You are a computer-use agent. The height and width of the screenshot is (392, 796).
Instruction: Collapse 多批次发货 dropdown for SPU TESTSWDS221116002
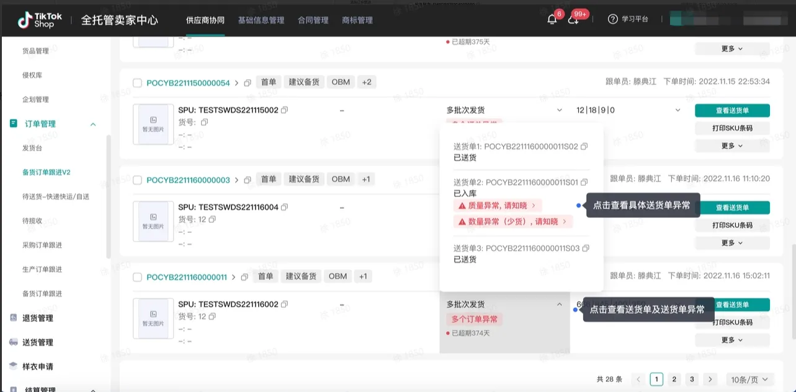[x=559, y=305]
